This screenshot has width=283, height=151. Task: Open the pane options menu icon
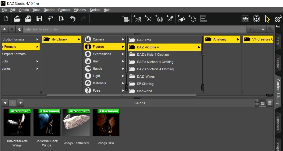[278, 27]
